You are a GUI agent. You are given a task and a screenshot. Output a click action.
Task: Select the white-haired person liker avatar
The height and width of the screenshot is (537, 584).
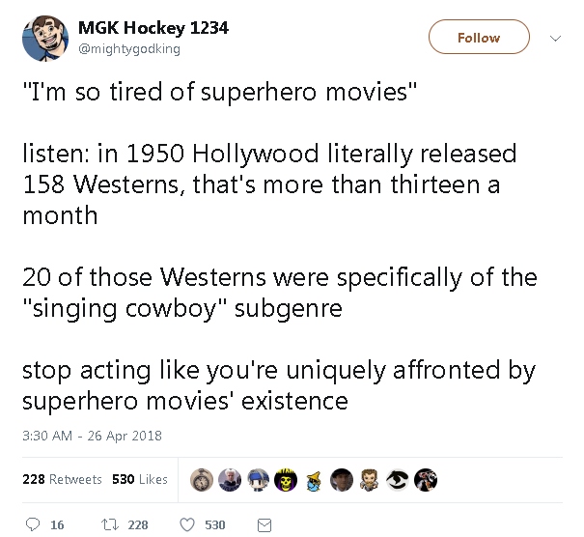[x=230, y=480]
